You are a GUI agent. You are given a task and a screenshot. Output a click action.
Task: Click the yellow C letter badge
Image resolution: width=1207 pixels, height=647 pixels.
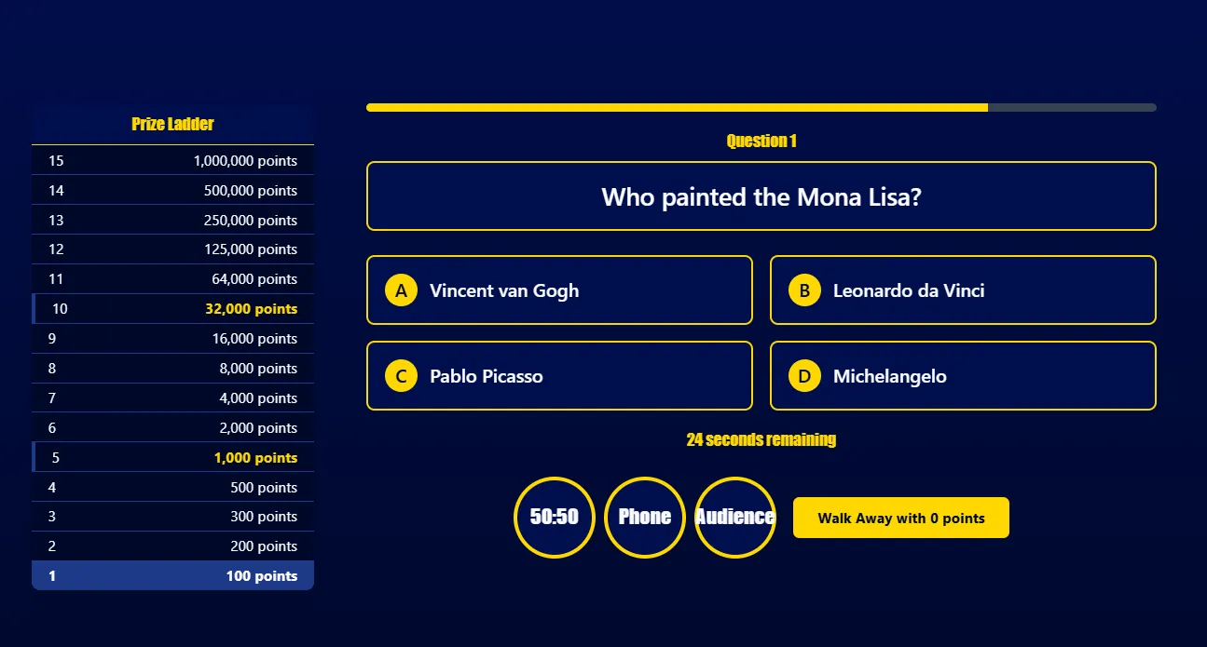click(401, 376)
